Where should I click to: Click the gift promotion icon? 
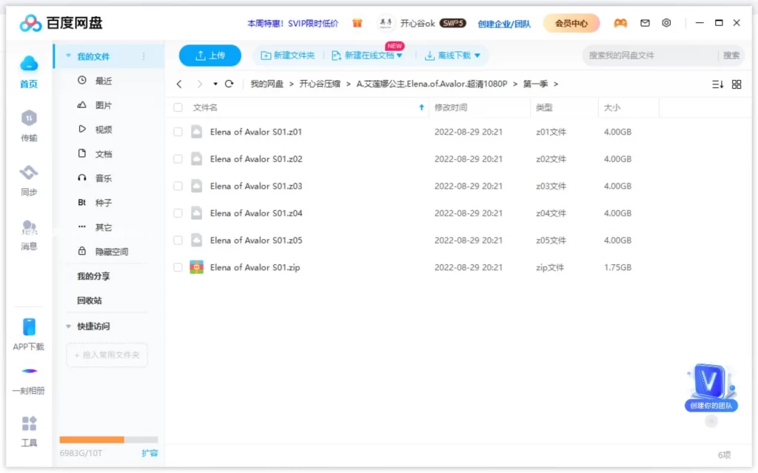coord(358,23)
